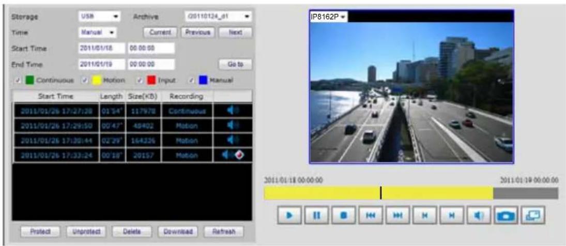
Task: Step back one frame
Action: pos(424,216)
